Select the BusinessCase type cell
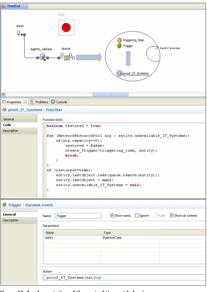This screenshot has height=292, width=207. [130, 238]
